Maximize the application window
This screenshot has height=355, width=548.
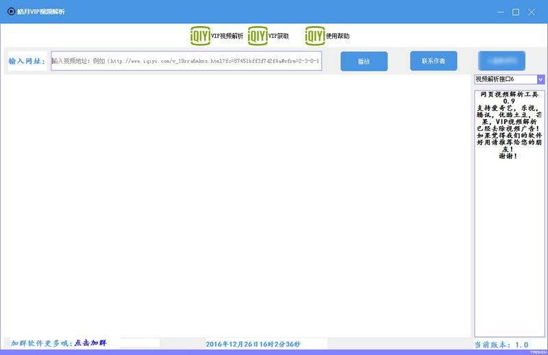(516, 12)
